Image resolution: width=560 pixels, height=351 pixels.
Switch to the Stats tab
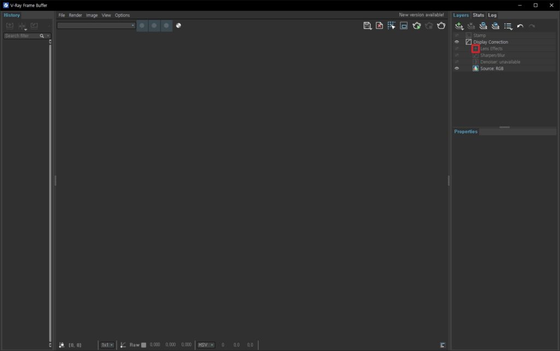coord(478,15)
